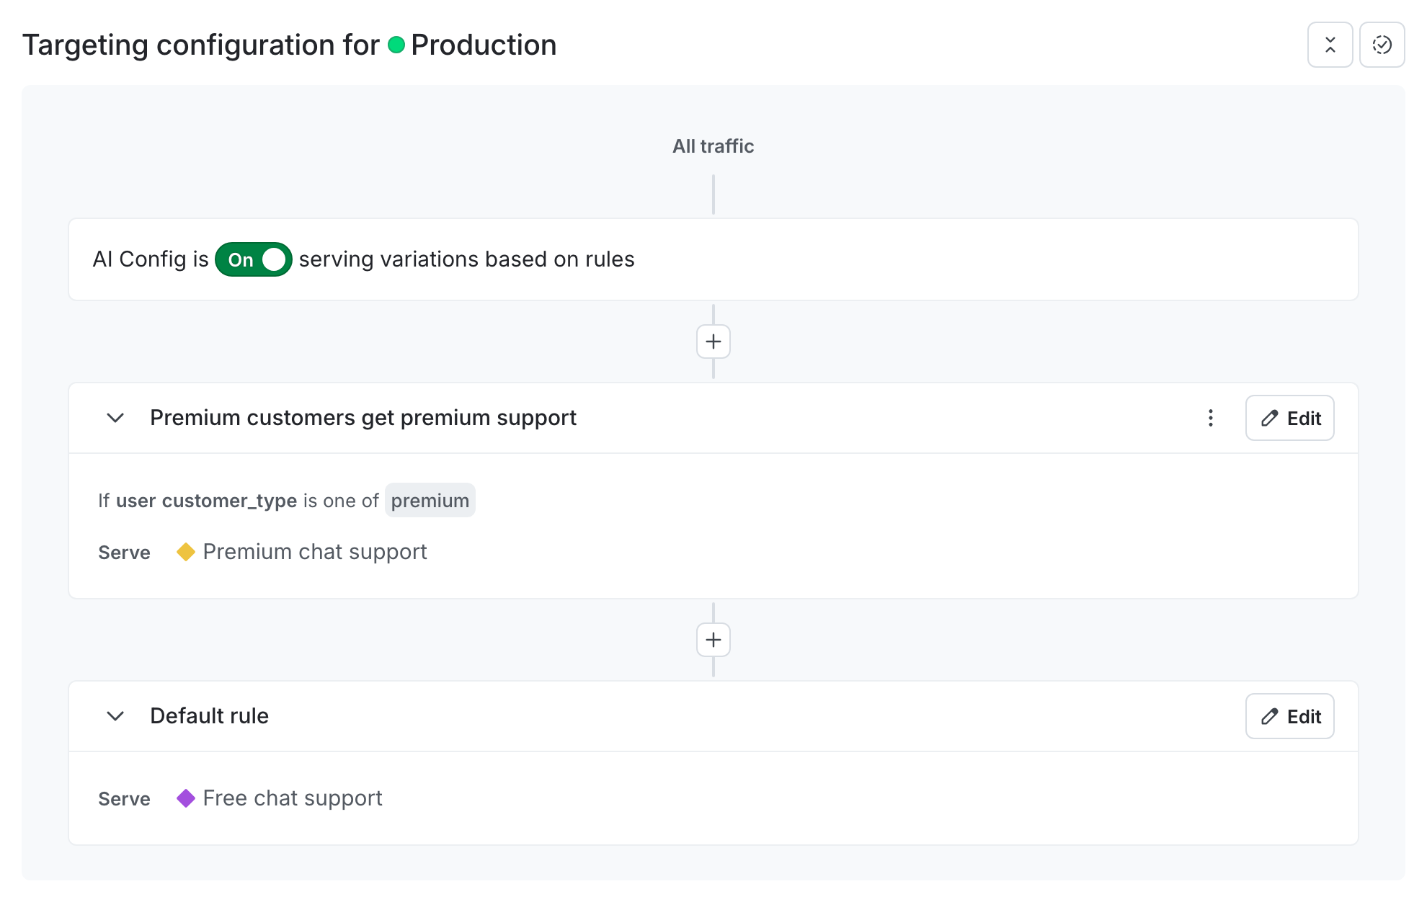
Task: Click the purple diamond beside Free chat support
Action: tap(187, 798)
